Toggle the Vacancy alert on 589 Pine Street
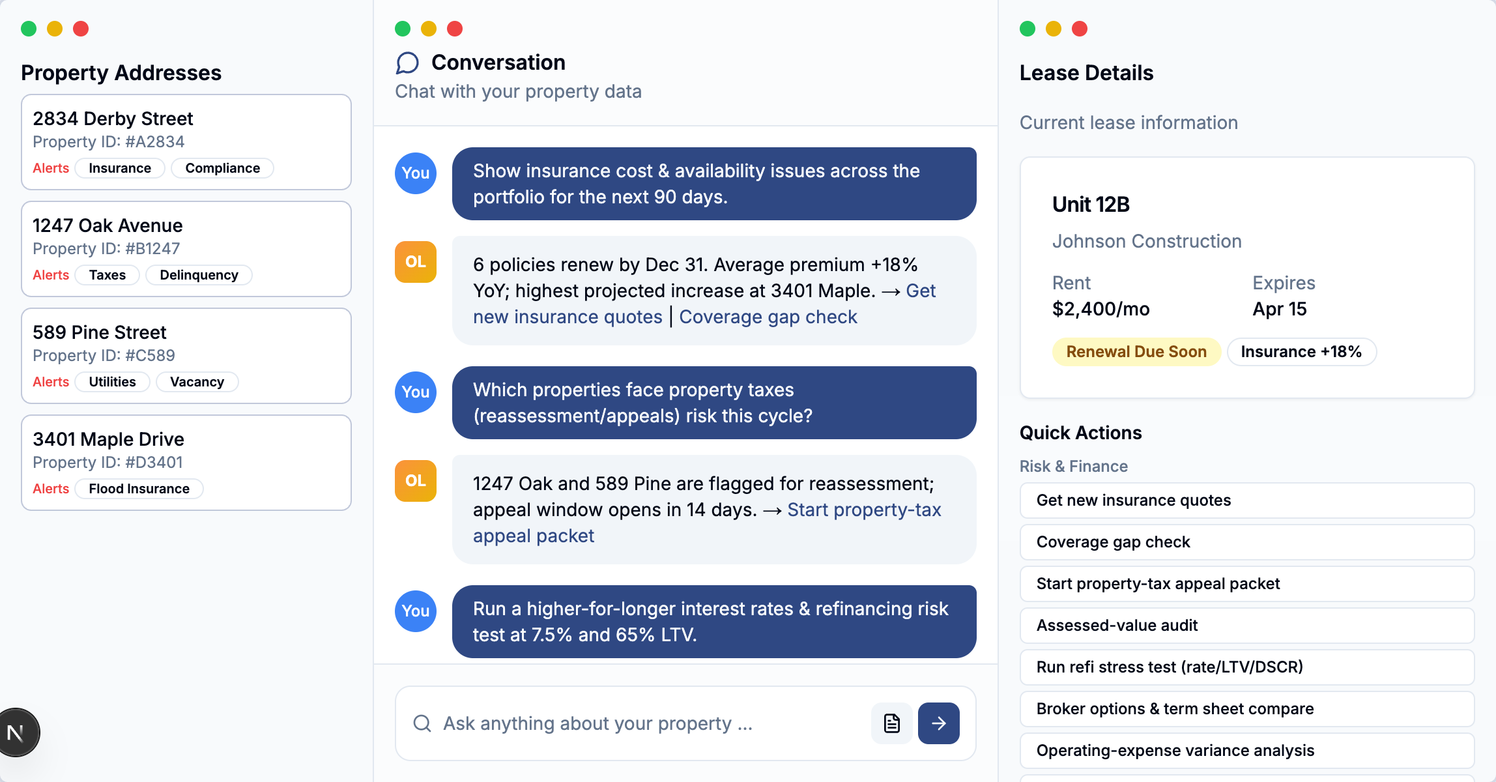1496x782 pixels. pos(197,382)
